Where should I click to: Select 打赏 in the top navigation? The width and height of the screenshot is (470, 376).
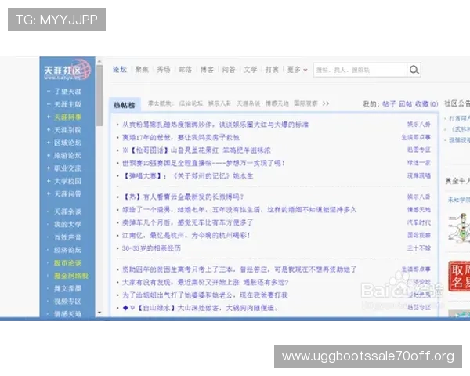(272, 70)
